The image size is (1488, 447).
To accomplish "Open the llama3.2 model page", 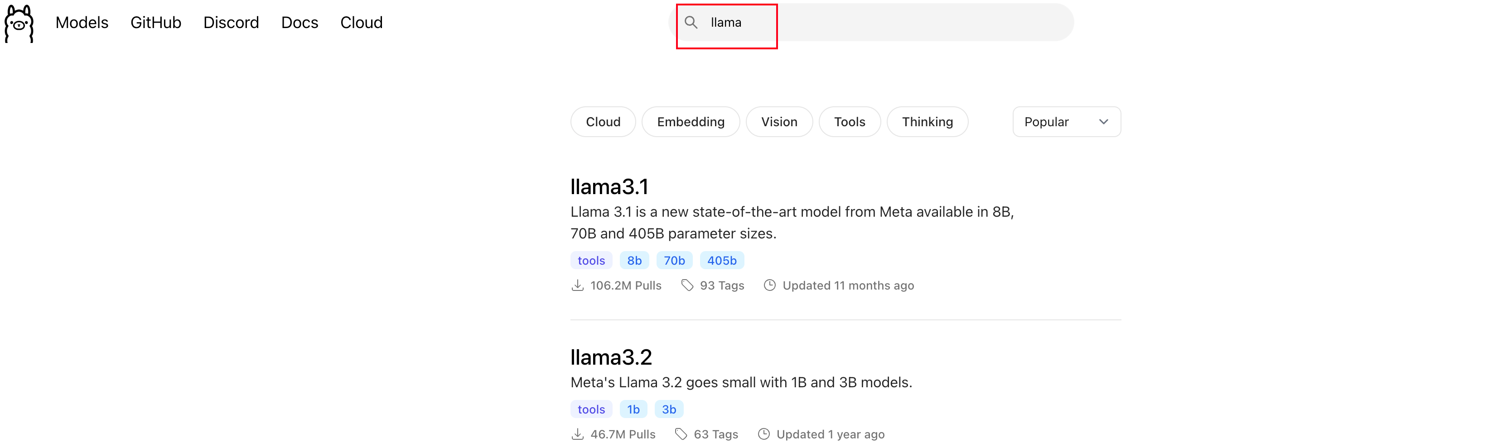I will pos(611,357).
